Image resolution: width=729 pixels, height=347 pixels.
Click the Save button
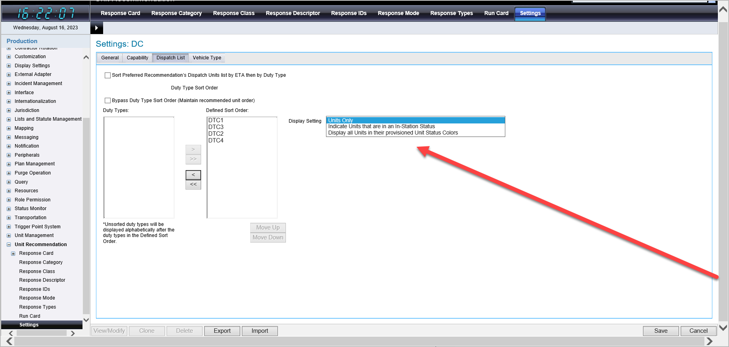tap(660, 331)
